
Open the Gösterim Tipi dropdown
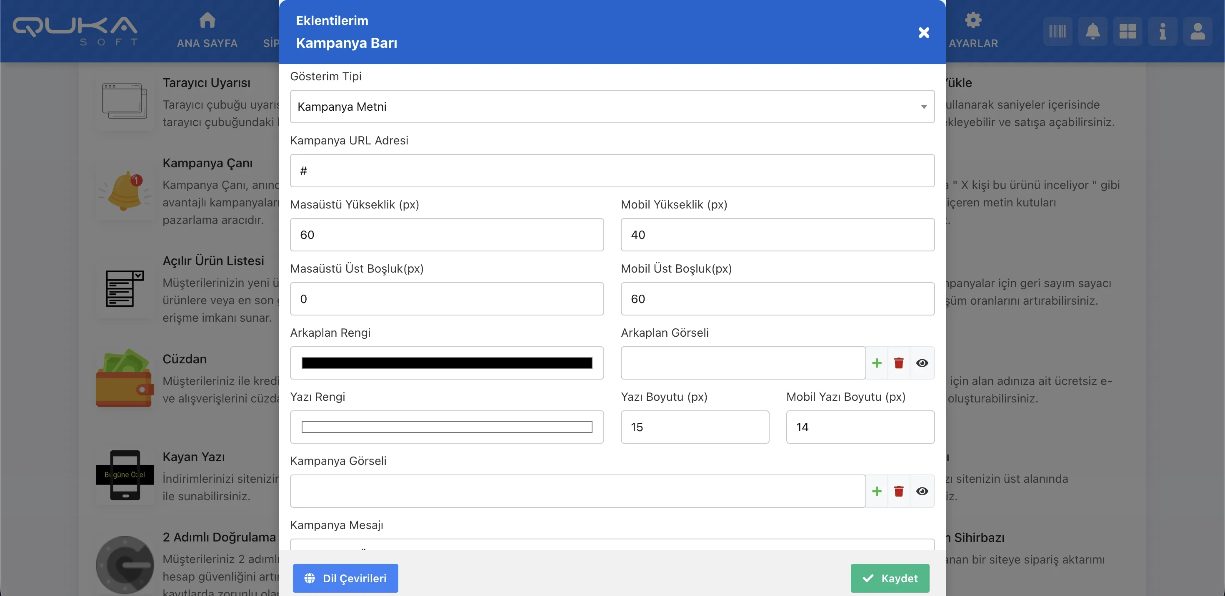612,107
